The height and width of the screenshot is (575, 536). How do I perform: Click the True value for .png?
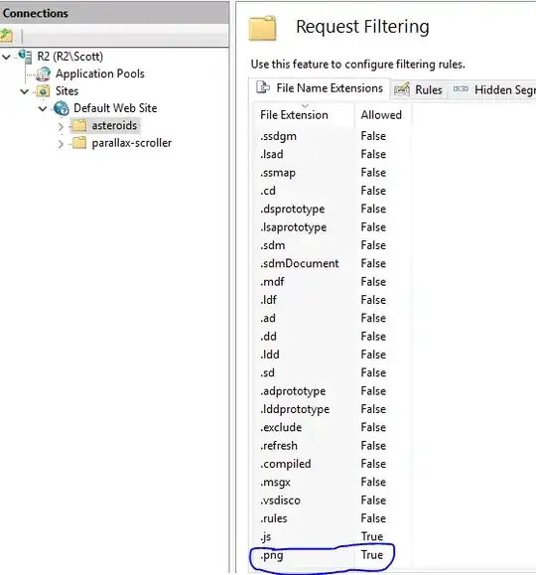(372, 555)
